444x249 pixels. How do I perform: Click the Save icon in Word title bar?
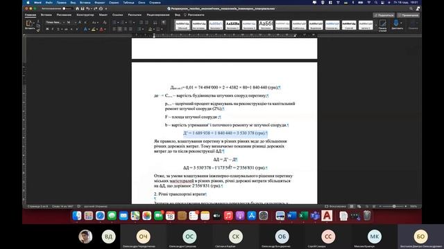(x=83, y=9)
